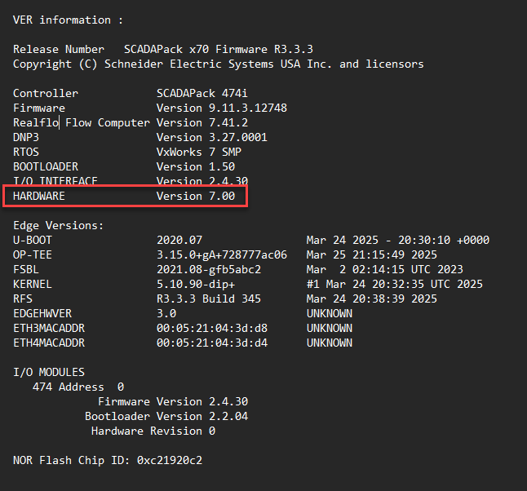The height and width of the screenshot is (491, 527).
Task: Select EDGEHWVER value '3.0'
Action: 166,313
